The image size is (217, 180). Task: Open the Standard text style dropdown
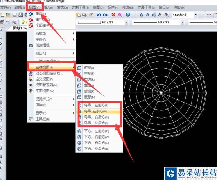point(195,15)
